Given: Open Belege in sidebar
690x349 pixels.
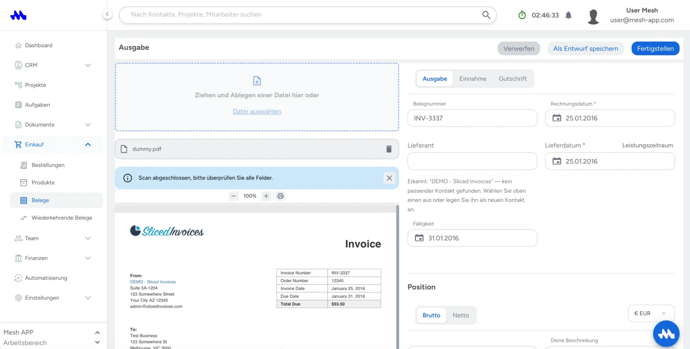Looking at the screenshot, I should (x=56, y=200).
